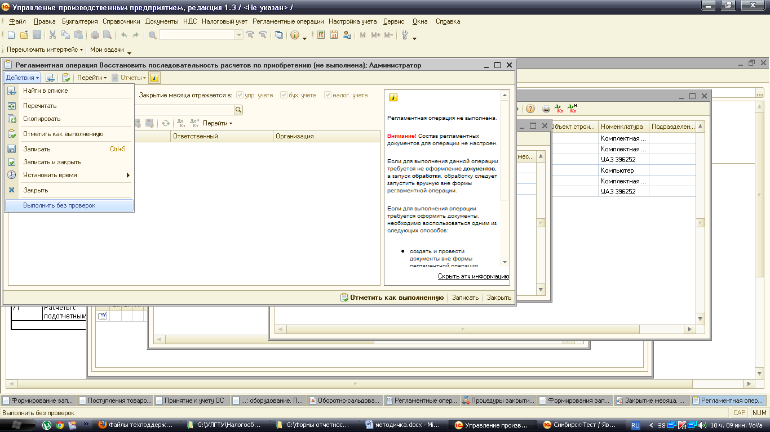
Task: Click the Скрыть эту информацию link
Action: 473,276
